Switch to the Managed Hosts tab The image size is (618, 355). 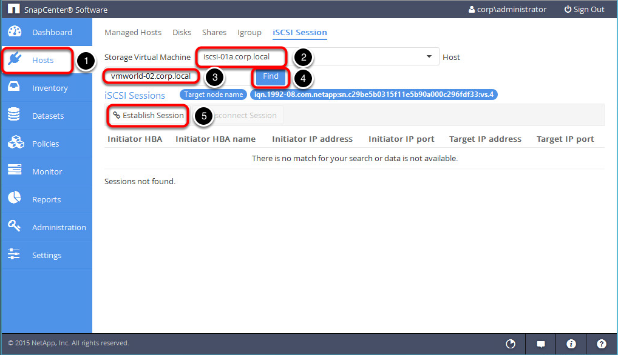[x=133, y=32]
